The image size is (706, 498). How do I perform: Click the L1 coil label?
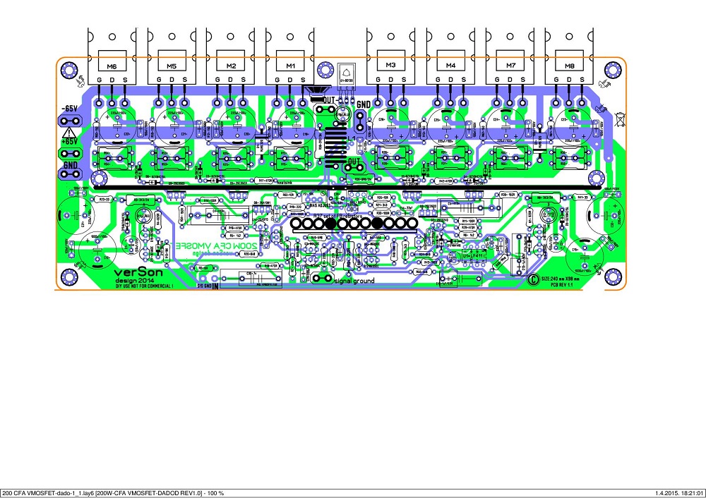[x=352, y=138]
